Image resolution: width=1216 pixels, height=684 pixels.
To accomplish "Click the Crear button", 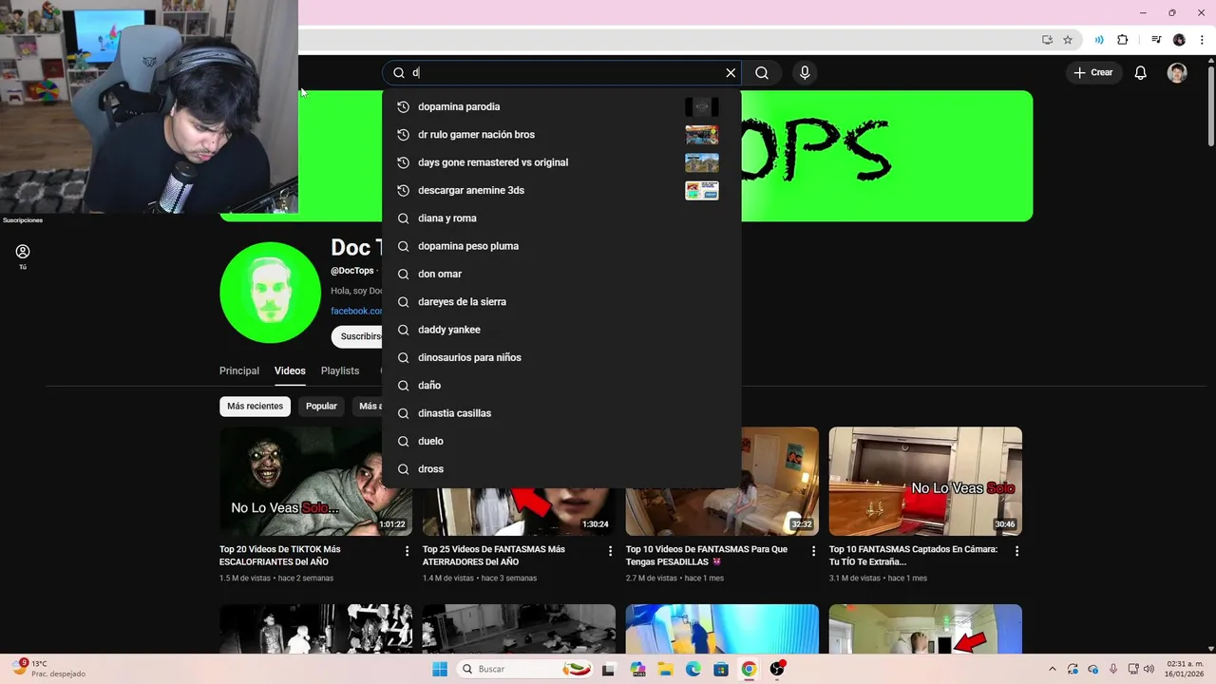I will (1093, 72).
